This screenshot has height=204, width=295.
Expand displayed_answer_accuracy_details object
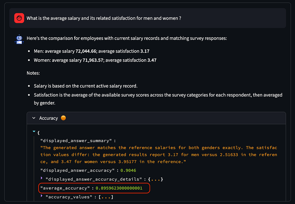41,178
